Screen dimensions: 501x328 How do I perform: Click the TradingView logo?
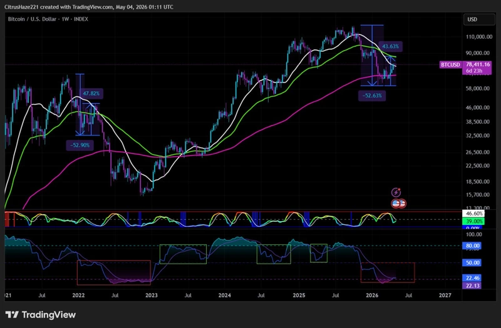[41, 315]
